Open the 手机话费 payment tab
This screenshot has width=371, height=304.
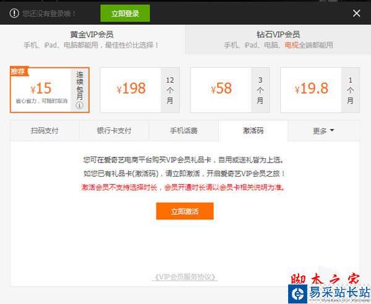(184, 130)
